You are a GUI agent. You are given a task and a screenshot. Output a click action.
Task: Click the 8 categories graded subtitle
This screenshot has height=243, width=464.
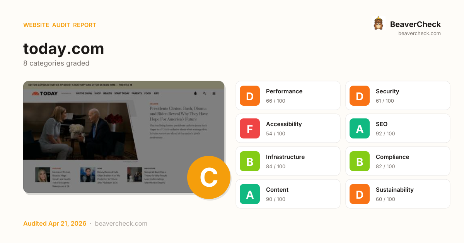pos(56,63)
